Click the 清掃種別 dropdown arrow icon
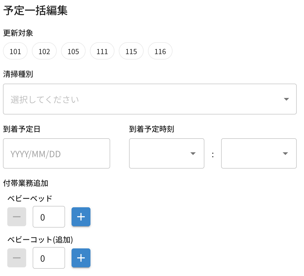This screenshot has width=304, height=276. (x=286, y=99)
